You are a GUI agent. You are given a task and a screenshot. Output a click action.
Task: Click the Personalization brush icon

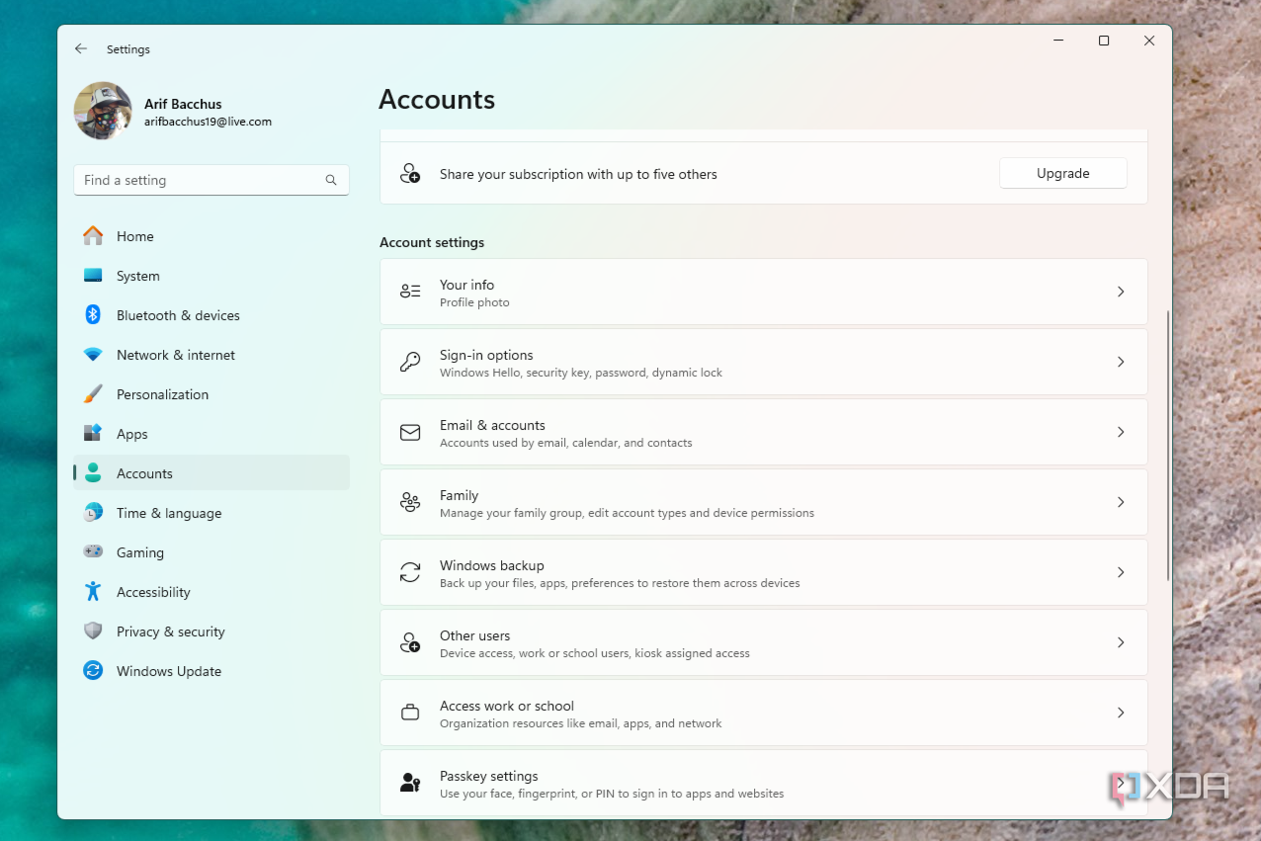[x=92, y=393]
